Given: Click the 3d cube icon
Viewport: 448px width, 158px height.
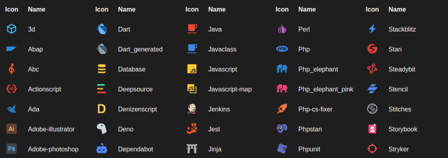Looking at the screenshot, I should [11, 29].
